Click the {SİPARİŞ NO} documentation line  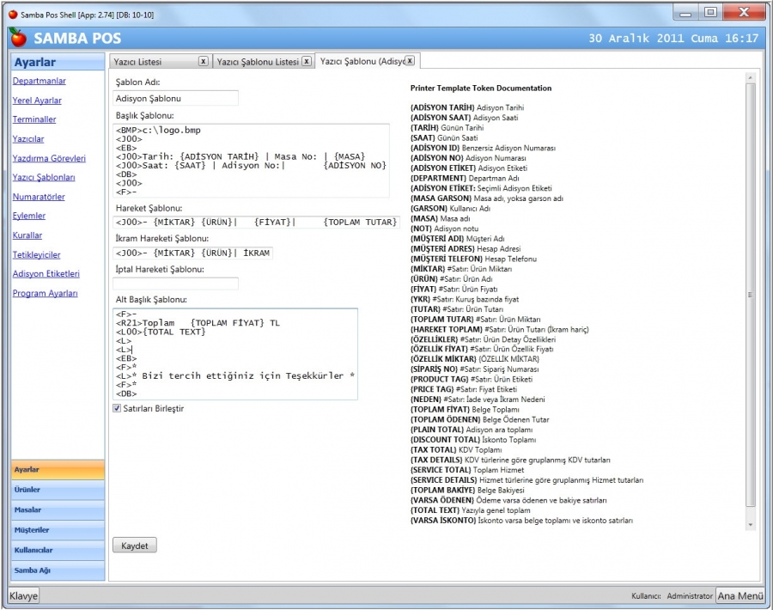coord(474,369)
